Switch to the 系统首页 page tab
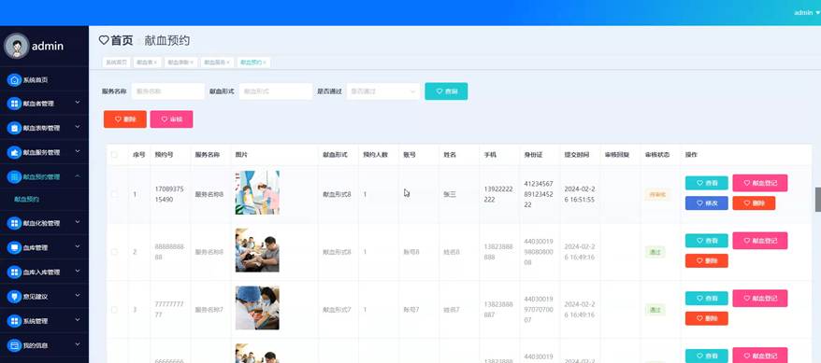 click(116, 63)
